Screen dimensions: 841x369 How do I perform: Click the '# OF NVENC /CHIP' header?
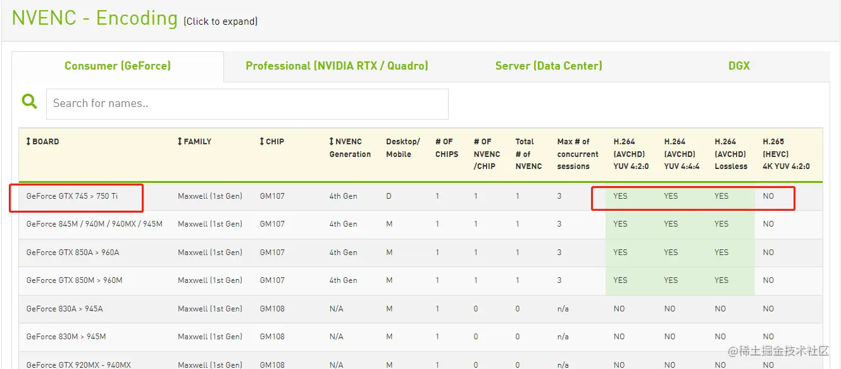(x=487, y=154)
